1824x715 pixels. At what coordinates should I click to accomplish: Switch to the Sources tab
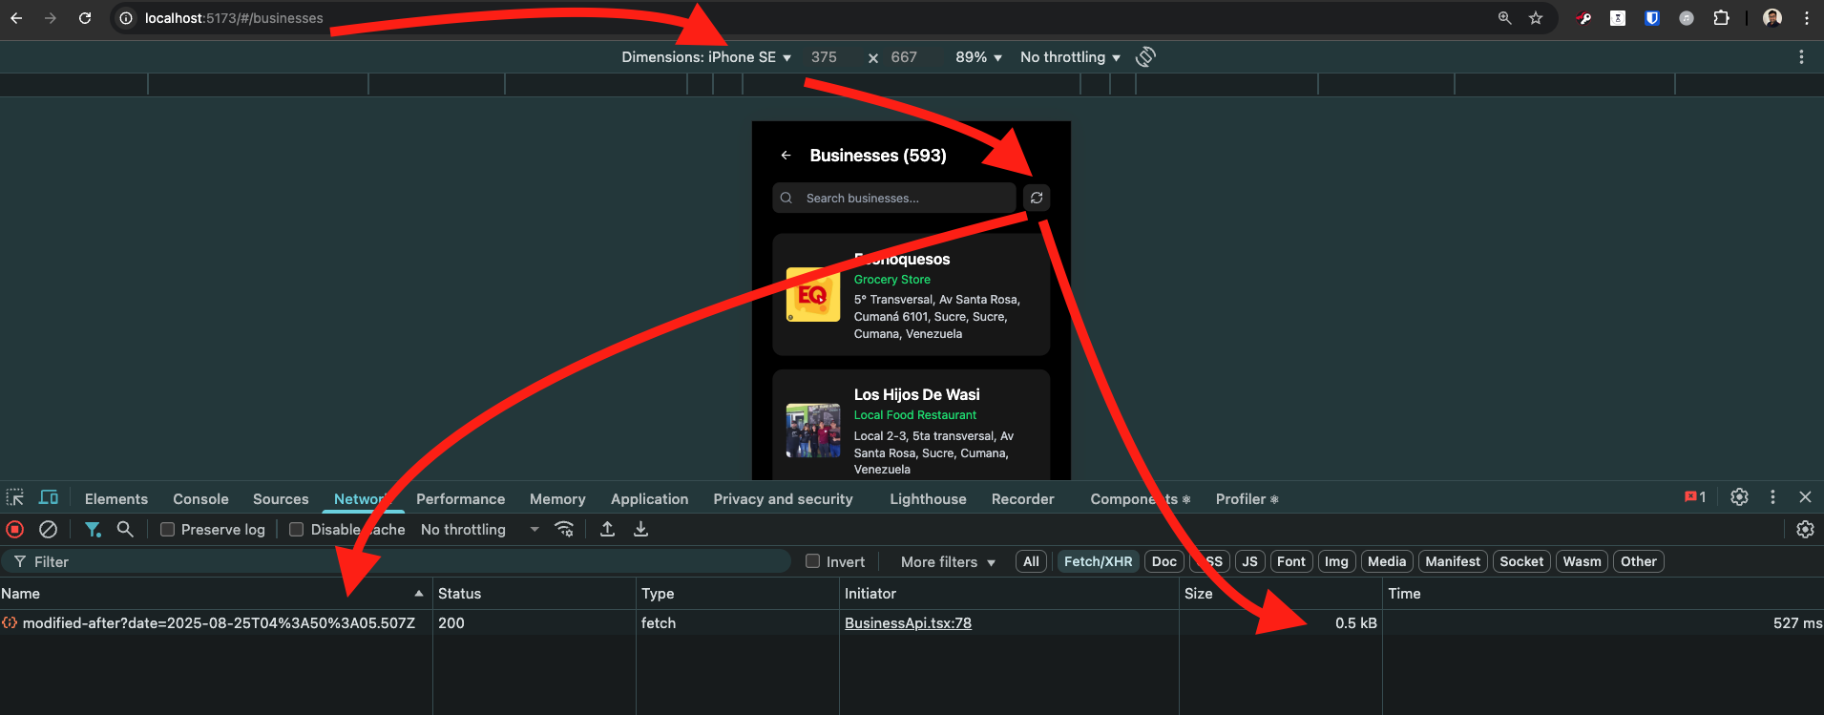(281, 499)
